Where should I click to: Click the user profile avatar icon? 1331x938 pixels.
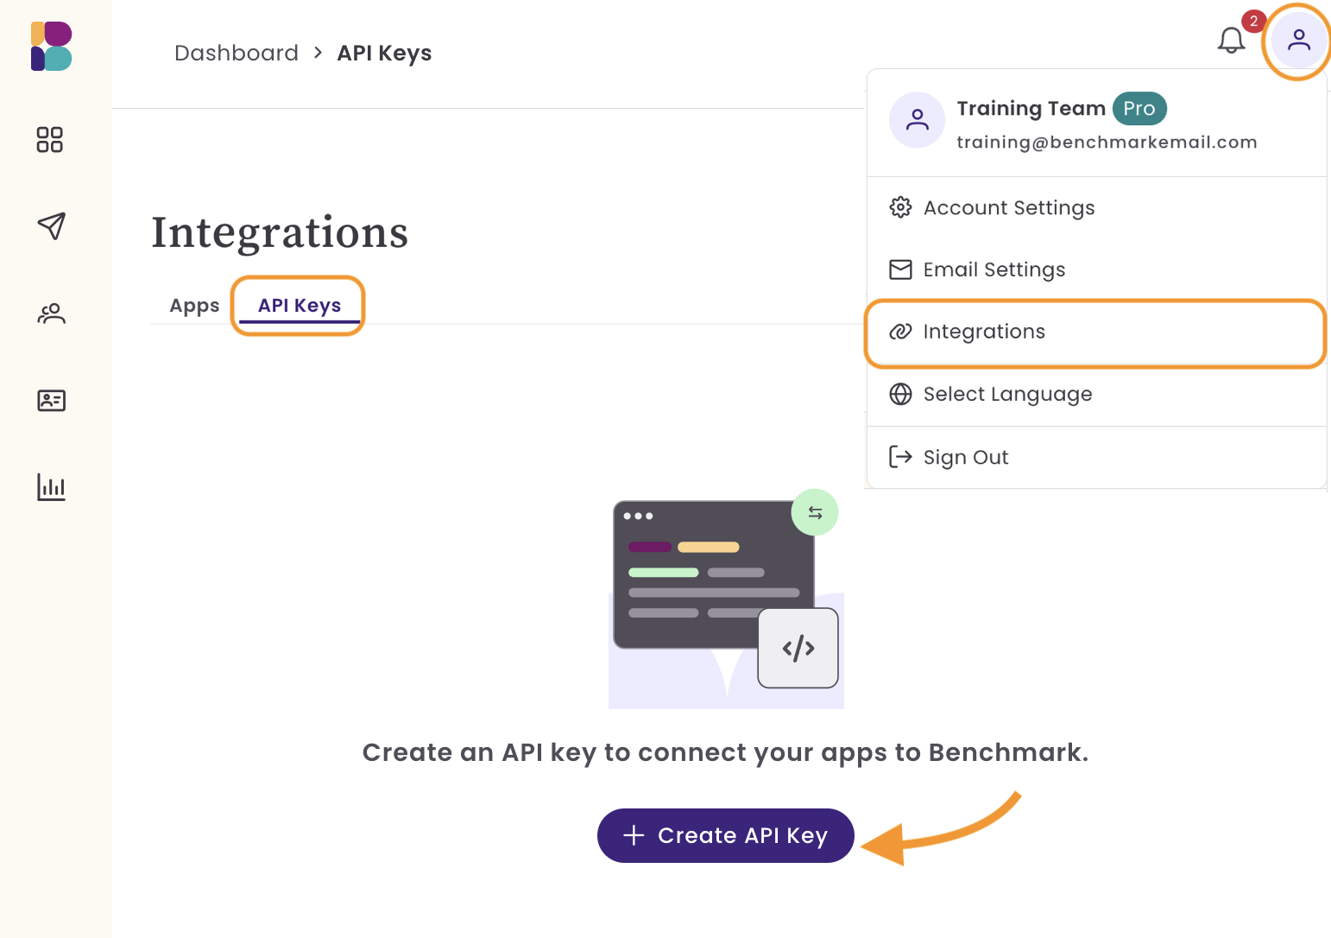tap(1298, 41)
